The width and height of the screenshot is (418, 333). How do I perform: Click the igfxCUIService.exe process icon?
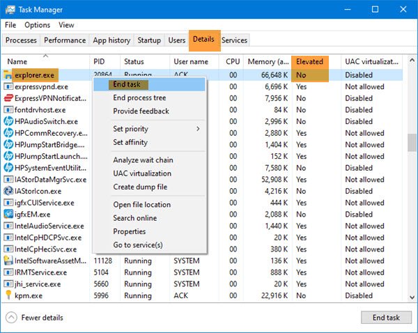coord(8,203)
